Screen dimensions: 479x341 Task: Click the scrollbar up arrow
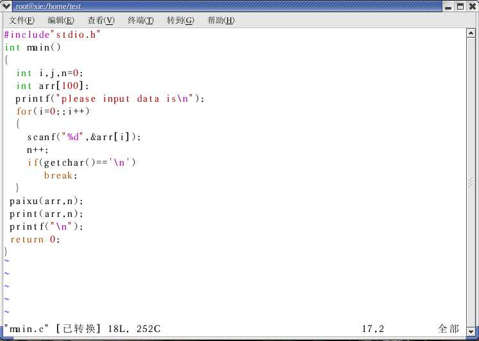(x=471, y=33)
